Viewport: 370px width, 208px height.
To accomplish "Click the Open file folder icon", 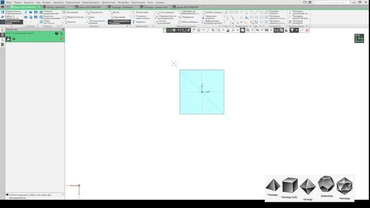I will [x=31, y=12].
